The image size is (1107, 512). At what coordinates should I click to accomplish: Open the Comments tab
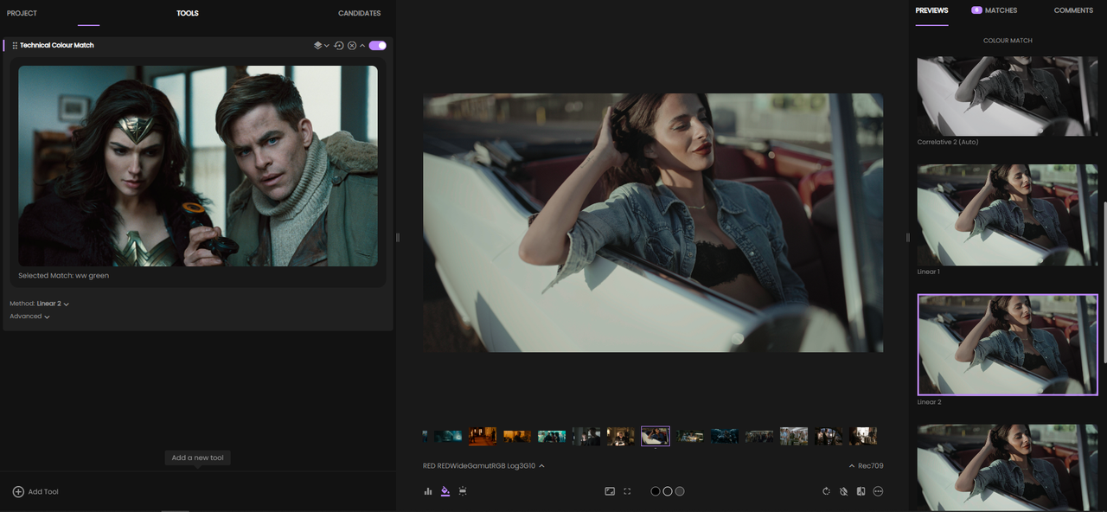tap(1073, 10)
